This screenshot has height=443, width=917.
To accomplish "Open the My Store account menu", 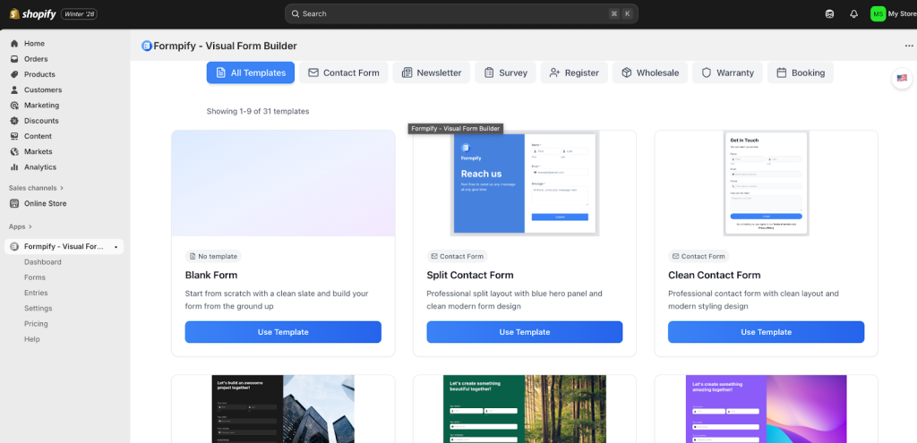I will pos(890,13).
